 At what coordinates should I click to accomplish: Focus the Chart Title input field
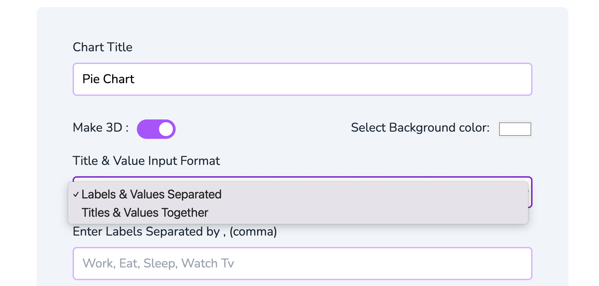[x=302, y=79]
